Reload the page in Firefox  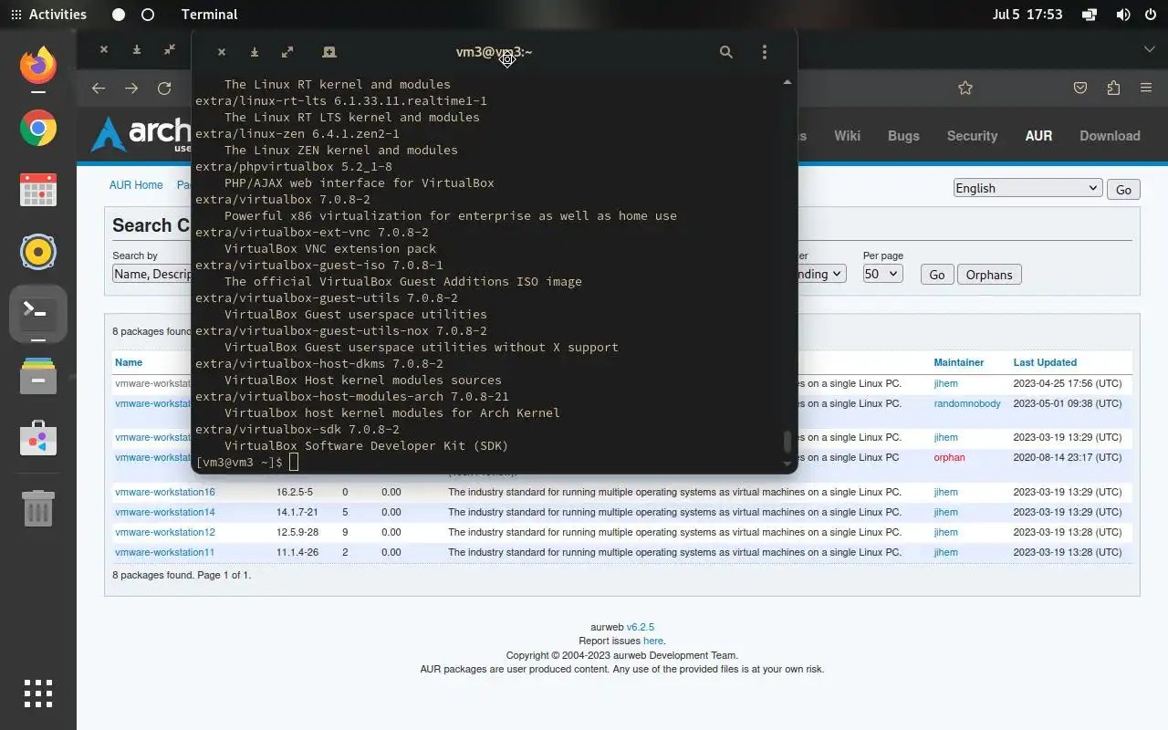[164, 88]
